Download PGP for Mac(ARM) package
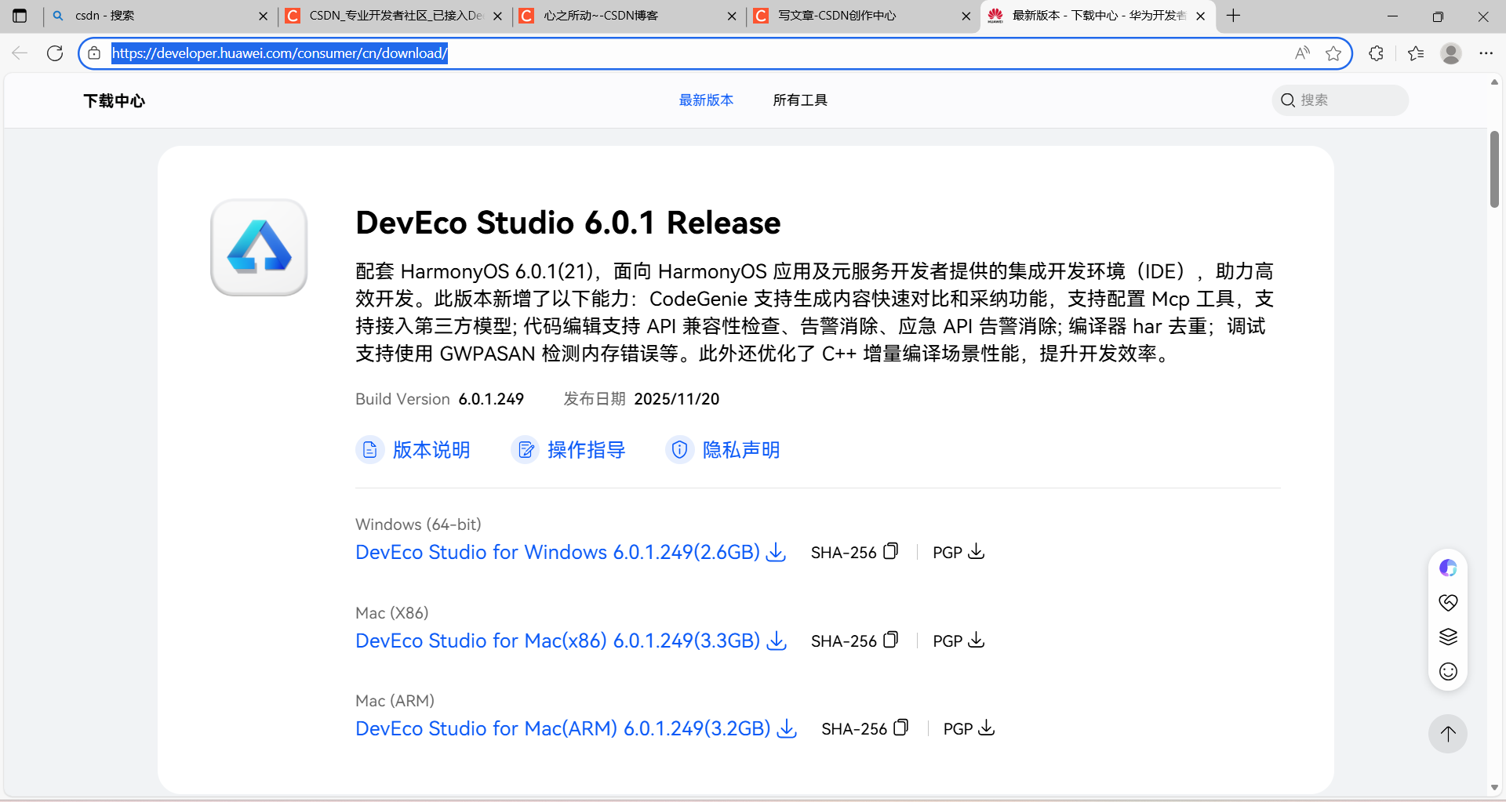 point(987,728)
